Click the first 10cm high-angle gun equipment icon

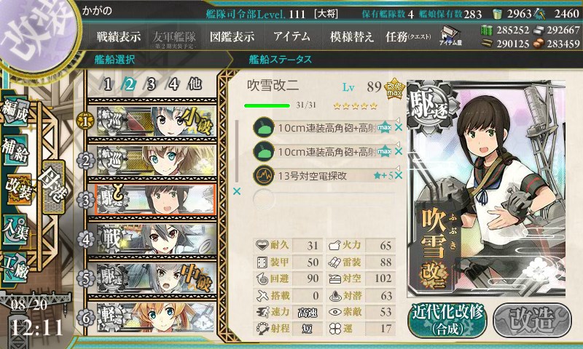pyautogui.click(x=264, y=128)
